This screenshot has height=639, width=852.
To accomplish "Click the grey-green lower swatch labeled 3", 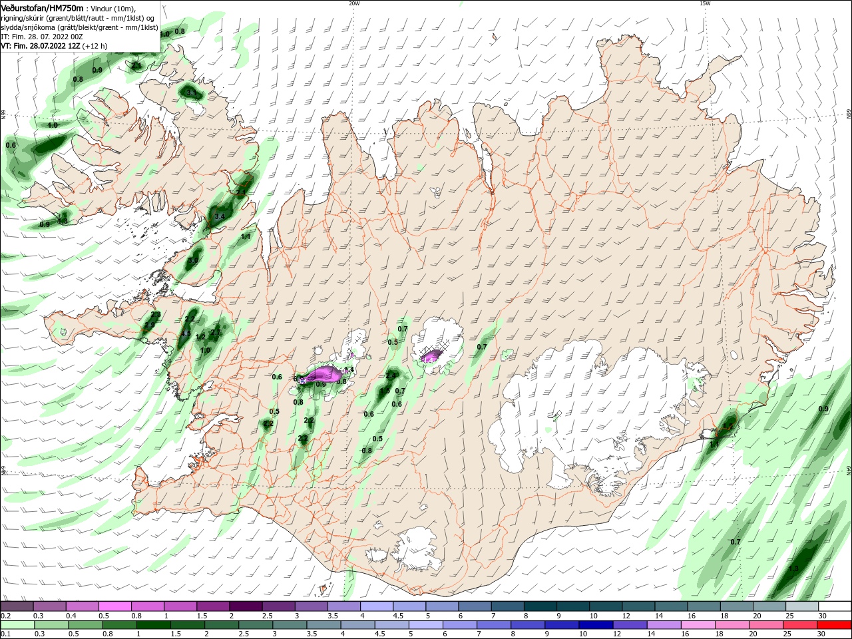I will click(290, 625).
